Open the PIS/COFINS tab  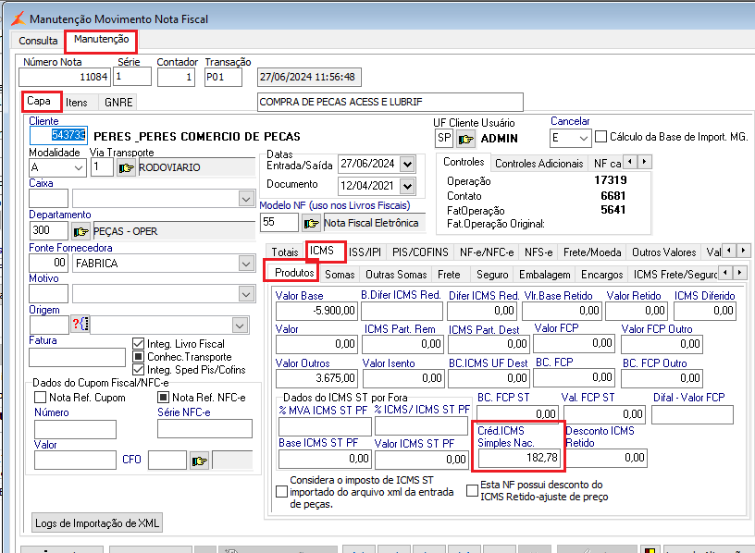tap(421, 252)
